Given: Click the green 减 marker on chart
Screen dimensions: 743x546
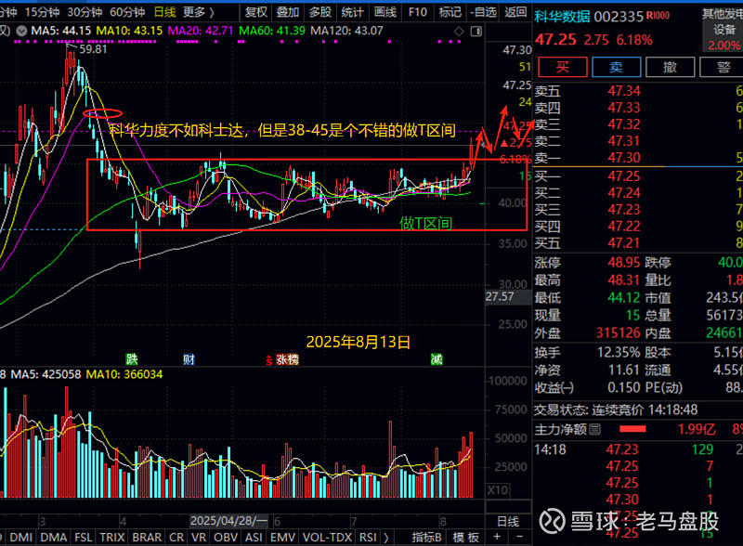Looking at the screenshot, I should [x=437, y=359].
